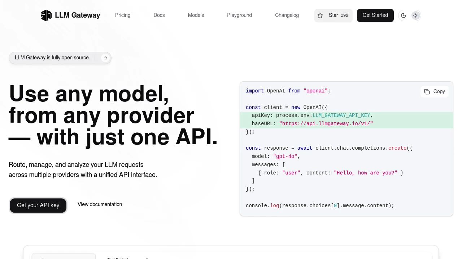Click the Get Started button

[375, 15]
